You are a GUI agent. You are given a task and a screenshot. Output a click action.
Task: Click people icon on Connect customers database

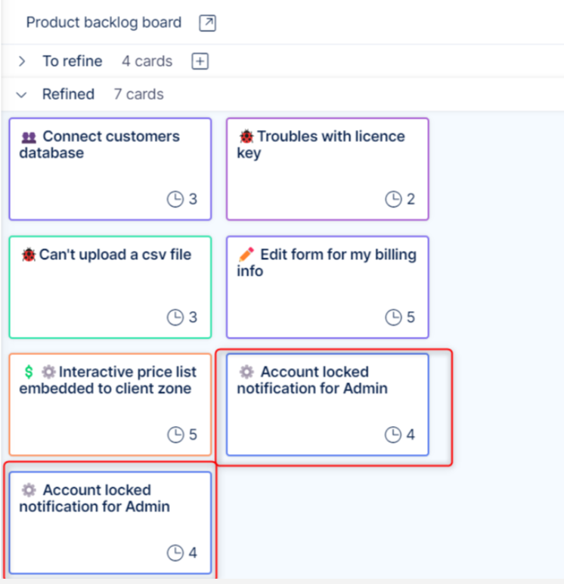tap(29, 137)
